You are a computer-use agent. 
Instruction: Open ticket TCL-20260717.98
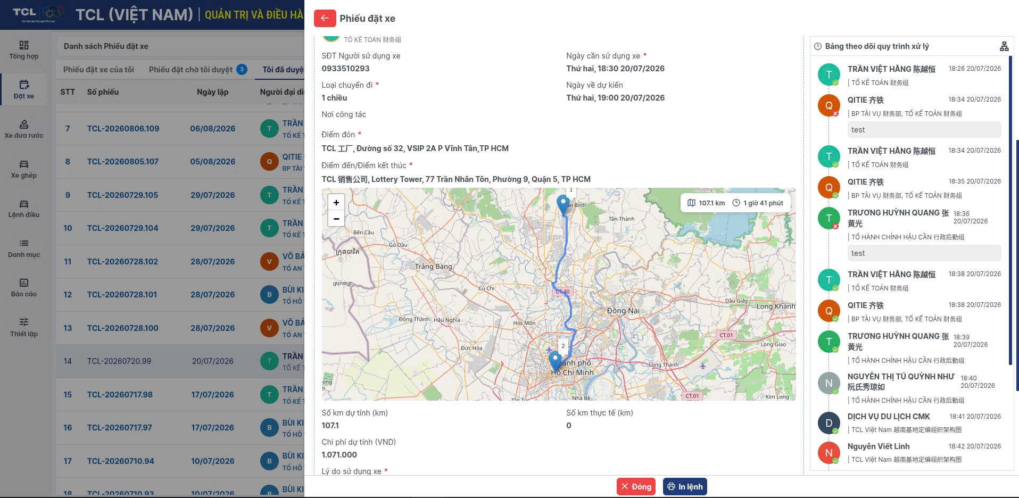(x=120, y=395)
